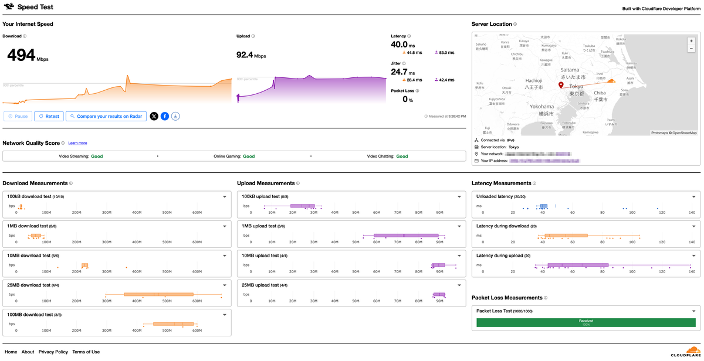Click the Pause button

pyautogui.click(x=18, y=116)
